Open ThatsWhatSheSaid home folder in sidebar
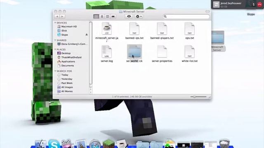This screenshot has width=264, height=148. coord(71,58)
